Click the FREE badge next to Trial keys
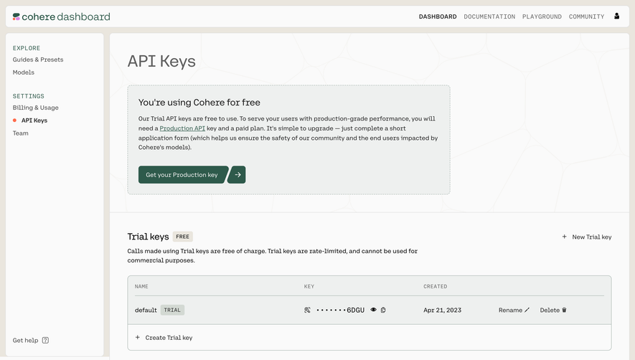 point(183,237)
